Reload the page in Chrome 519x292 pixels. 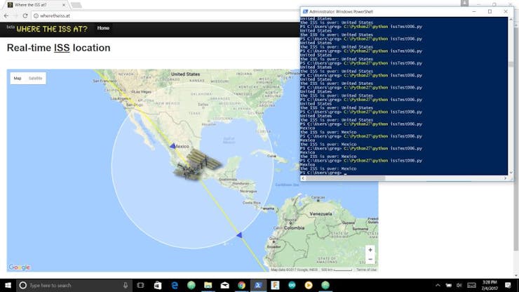coord(25,15)
